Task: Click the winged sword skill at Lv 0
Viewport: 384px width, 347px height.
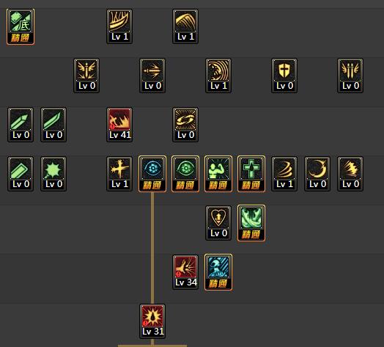Action: point(86,76)
